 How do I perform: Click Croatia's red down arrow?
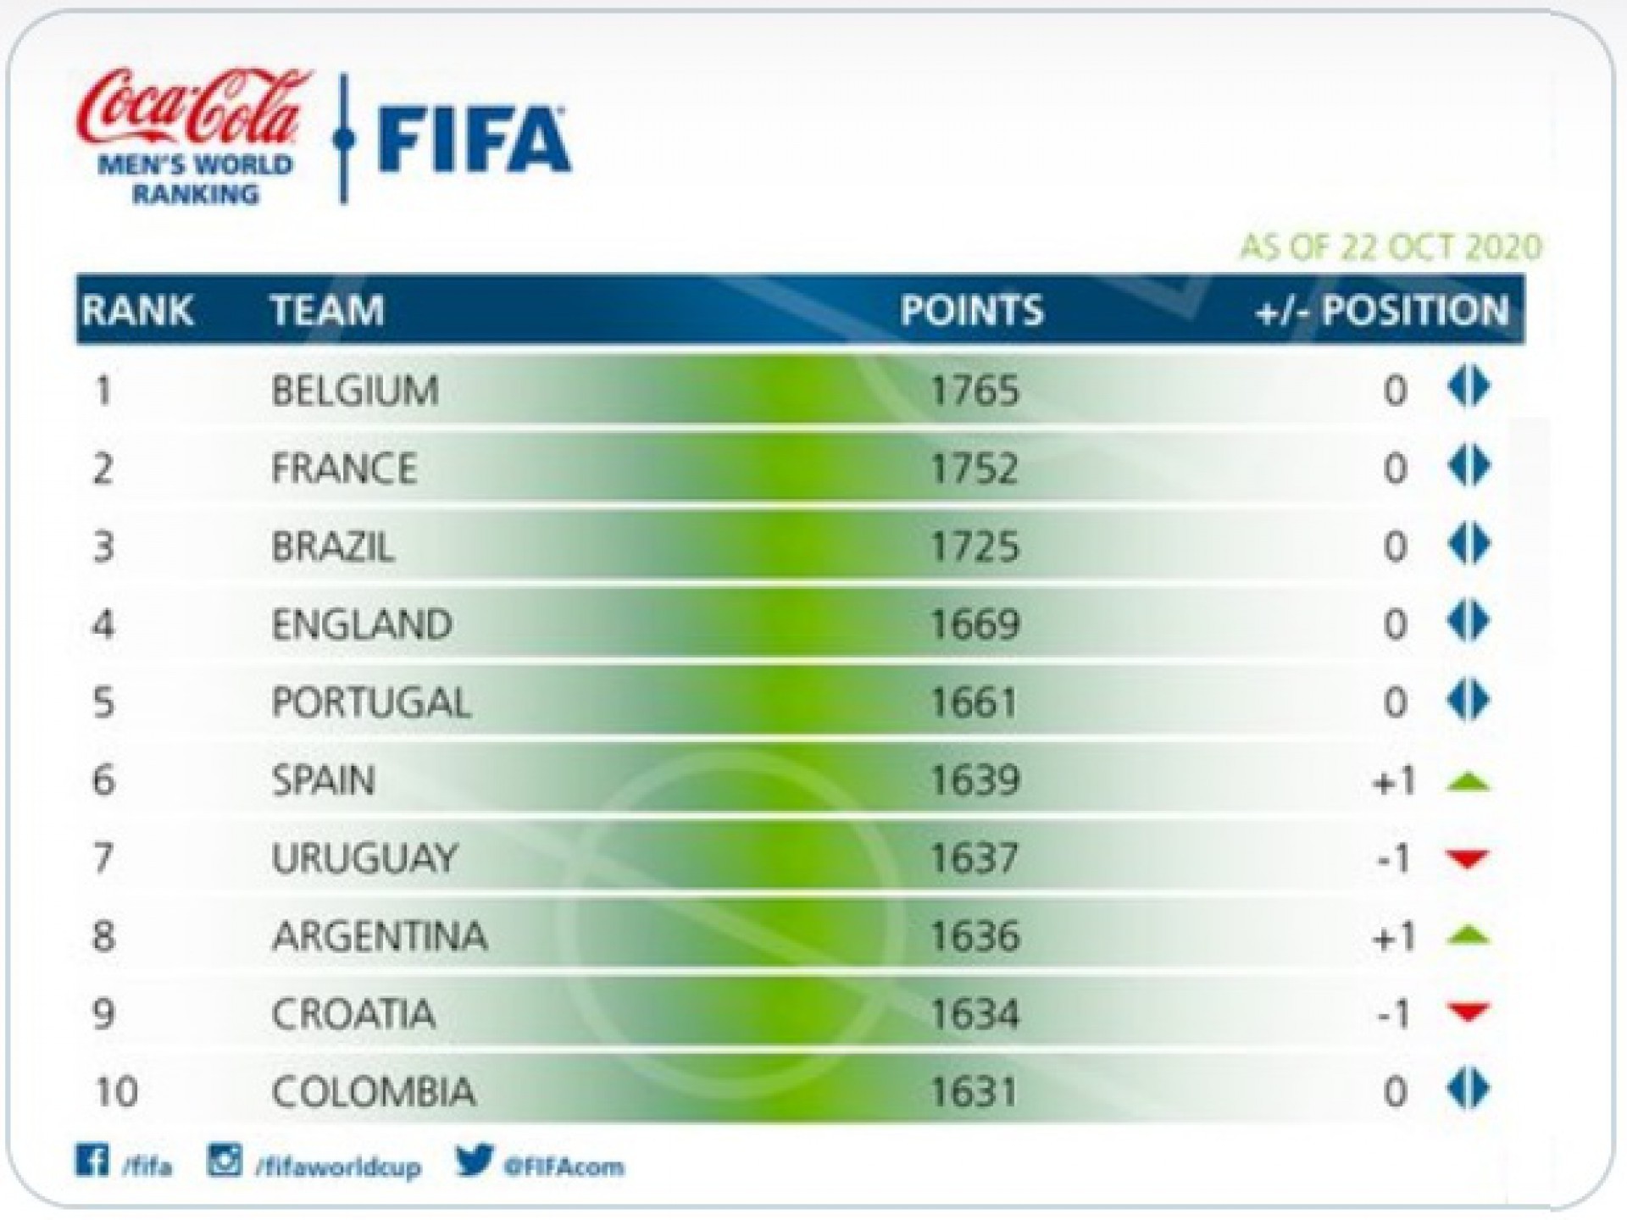1468,1013
